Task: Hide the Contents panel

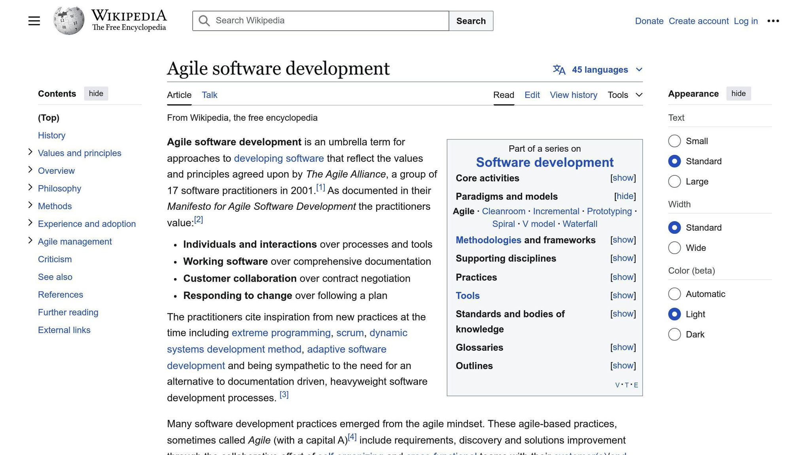Action: (96, 94)
